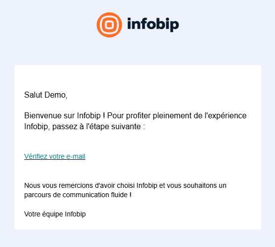The width and height of the screenshot is (275, 247).
Task: Click the word Vérifiez in the link
Action: pyautogui.click(x=36, y=156)
